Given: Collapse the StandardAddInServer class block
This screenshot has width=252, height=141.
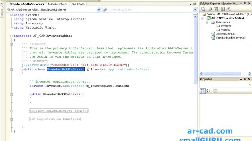Looking at the screenshot, I should [x=11, y=69].
